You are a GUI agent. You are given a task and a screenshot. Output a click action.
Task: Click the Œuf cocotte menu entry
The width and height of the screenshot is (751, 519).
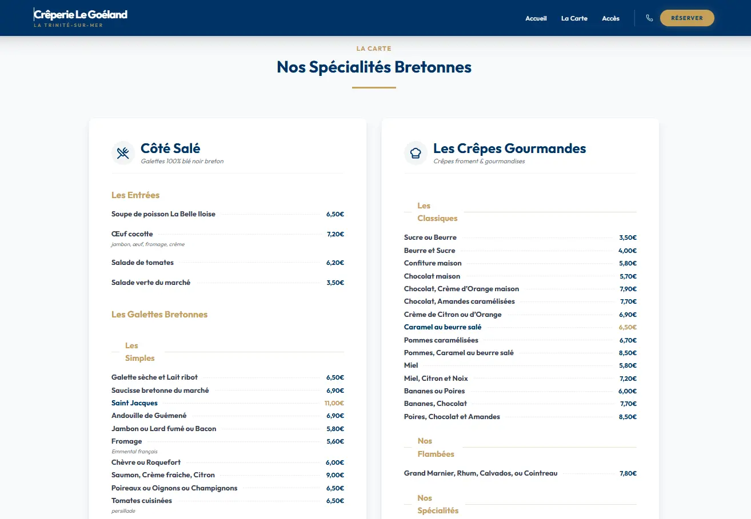(x=132, y=234)
